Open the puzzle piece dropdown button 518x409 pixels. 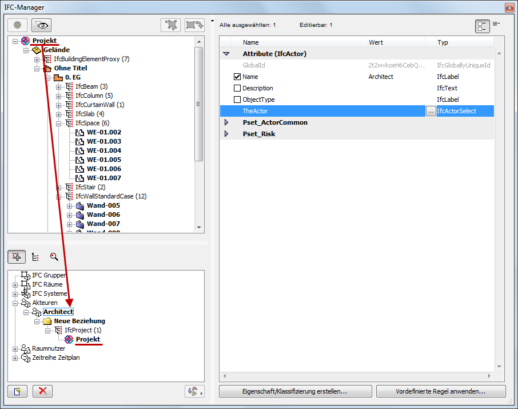[x=194, y=391]
